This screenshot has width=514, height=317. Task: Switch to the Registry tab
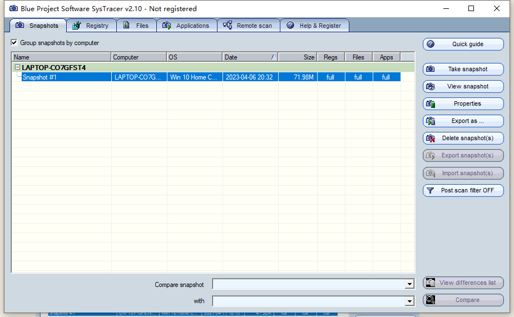pyautogui.click(x=91, y=26)
